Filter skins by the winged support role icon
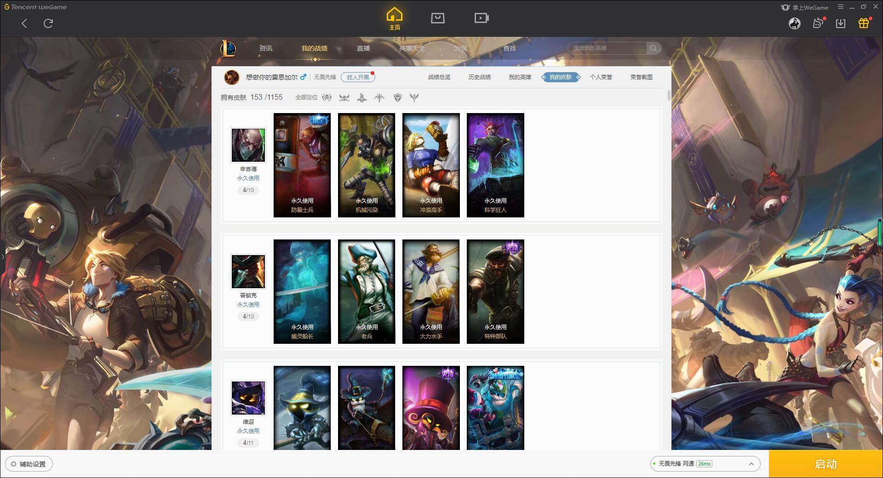This screenshot has height=478, width=883. (414, 97)
